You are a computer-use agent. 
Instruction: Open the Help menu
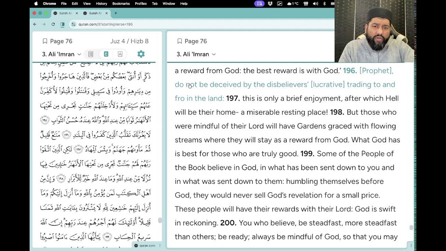click(184, 3)
